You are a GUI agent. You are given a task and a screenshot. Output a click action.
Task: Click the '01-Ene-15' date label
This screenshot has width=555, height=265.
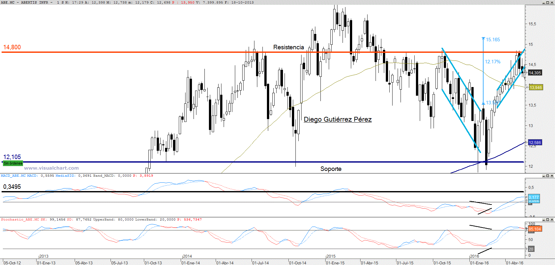335,263
